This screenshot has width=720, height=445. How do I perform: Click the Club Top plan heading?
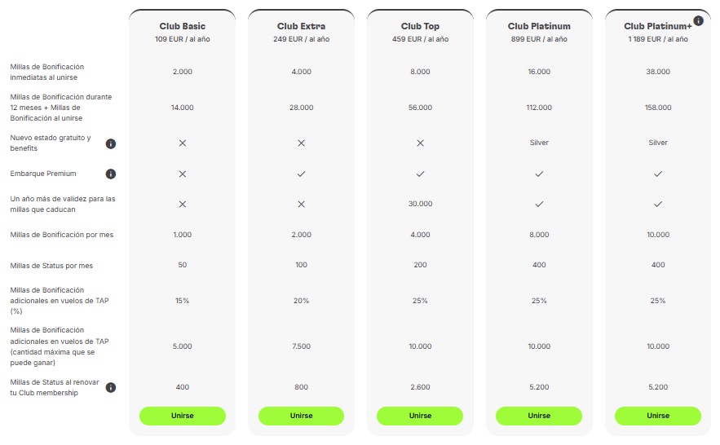(x=420, y=27)
